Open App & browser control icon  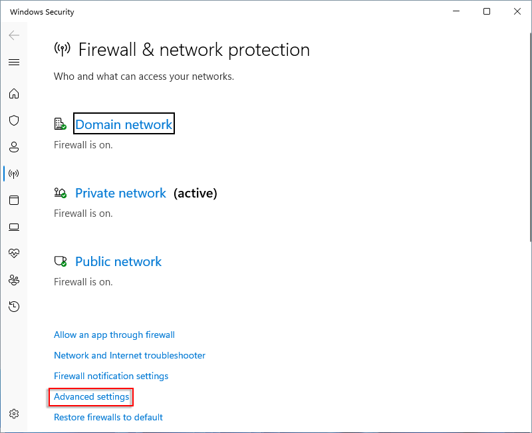(14, 200)
